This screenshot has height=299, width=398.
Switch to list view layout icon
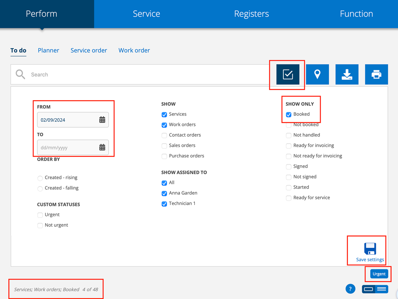tap(382, 289)
